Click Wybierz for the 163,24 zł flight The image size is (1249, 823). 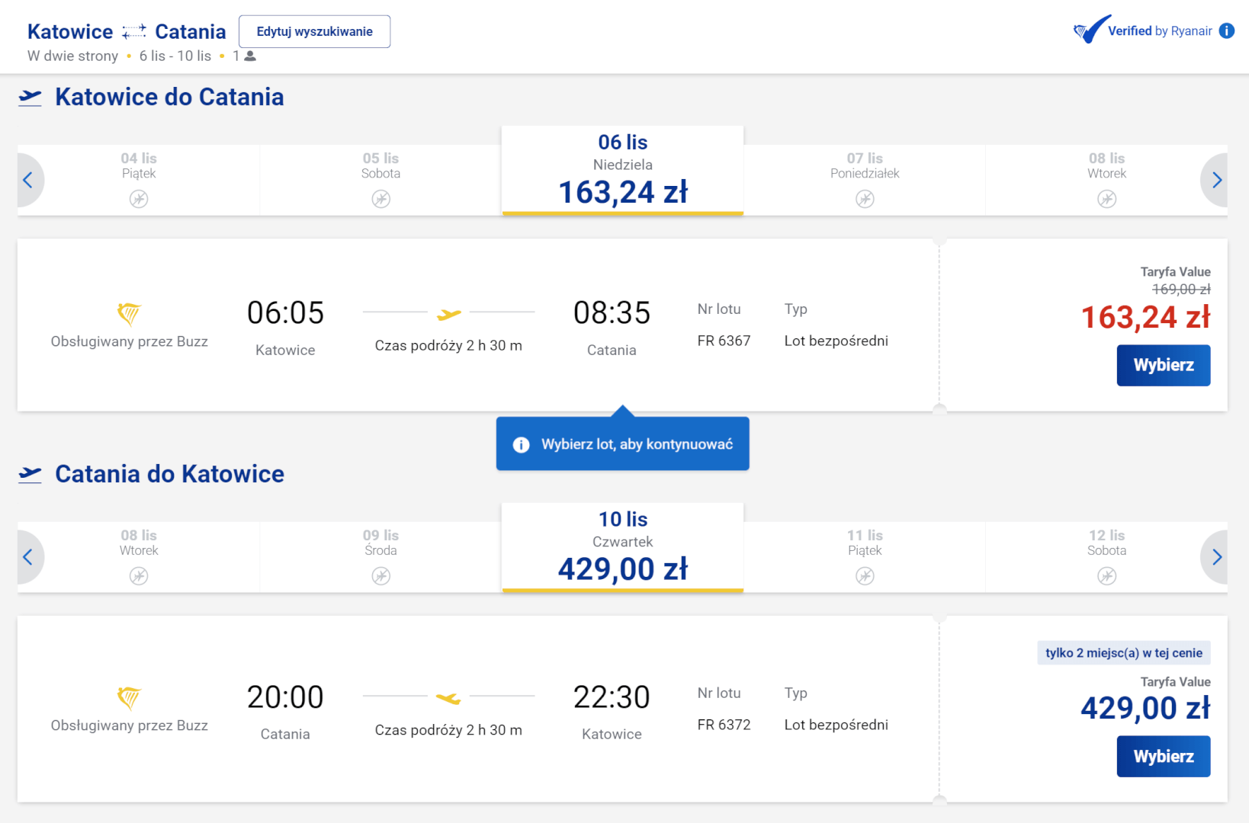point(1164,365)
